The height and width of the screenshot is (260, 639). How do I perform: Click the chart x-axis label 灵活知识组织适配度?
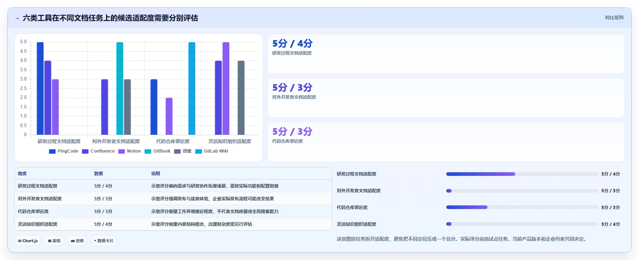pos(230,141)
